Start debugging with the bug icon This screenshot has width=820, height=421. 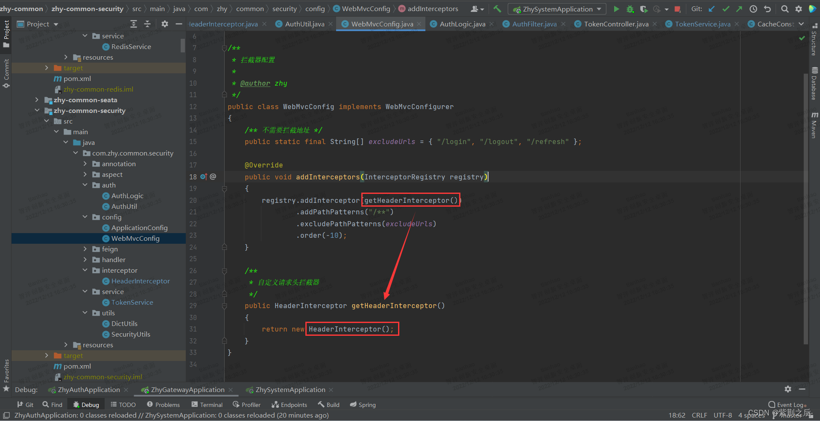630,9
